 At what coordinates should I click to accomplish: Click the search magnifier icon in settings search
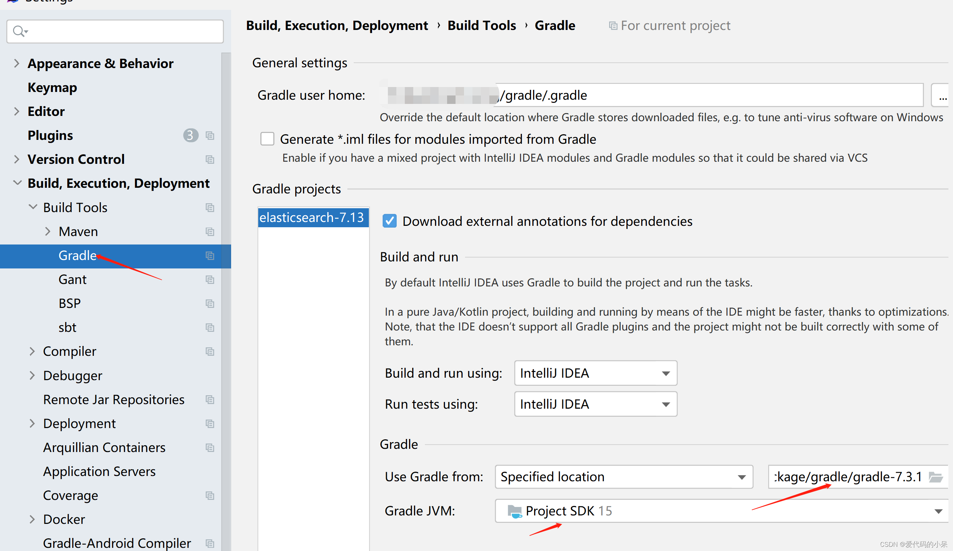20,31
